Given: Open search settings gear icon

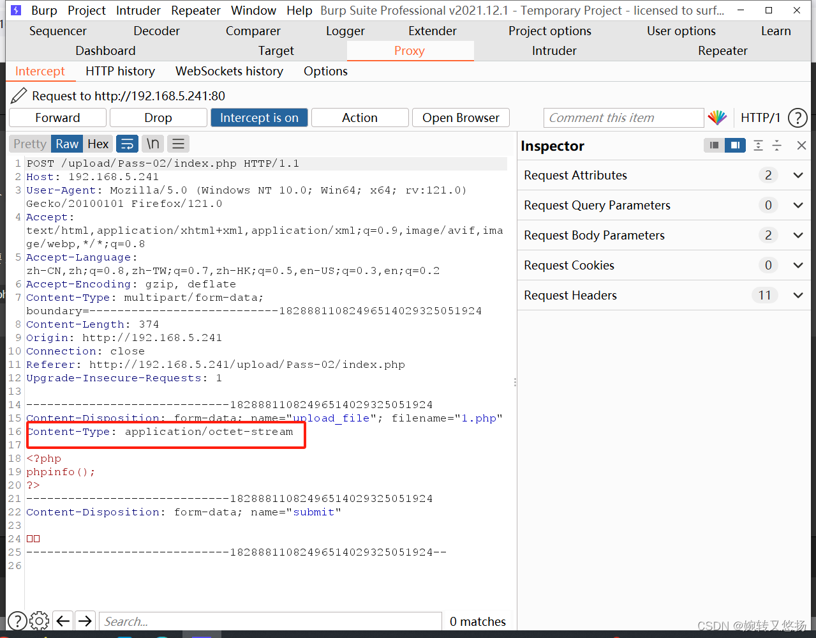Looking at the screenshot, I should (39, 621).
